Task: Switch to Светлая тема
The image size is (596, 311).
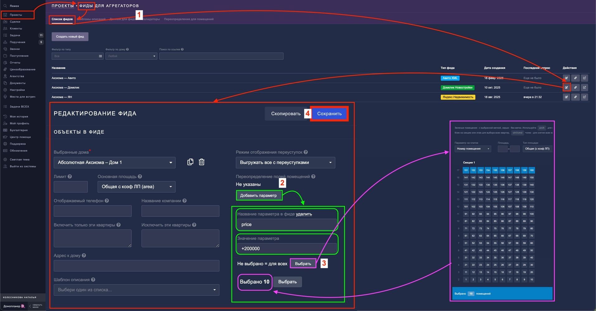Action: (19, 160)
